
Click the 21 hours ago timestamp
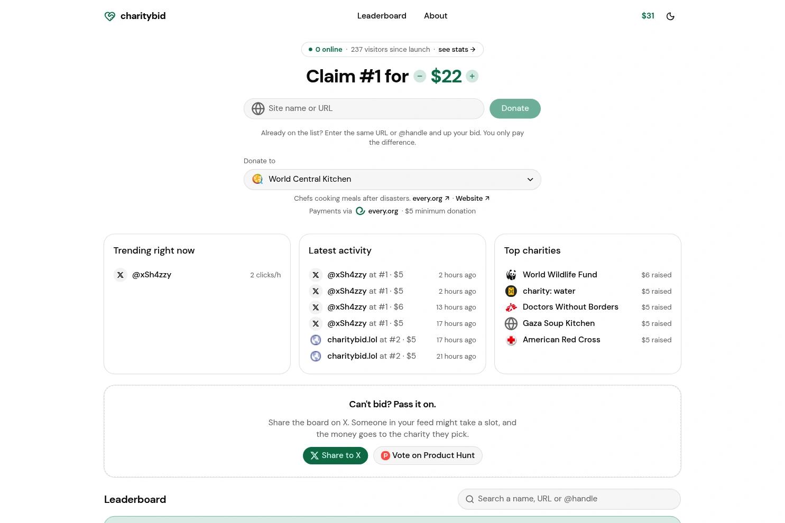coord(456,357)
